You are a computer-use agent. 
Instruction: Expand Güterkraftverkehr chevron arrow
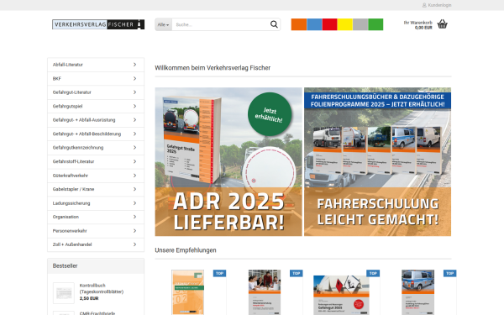click(x=134, y=176)
